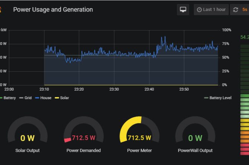Click the refresh dashboard icon
Screen dimensions: 249x165
(x=235, y=10)
